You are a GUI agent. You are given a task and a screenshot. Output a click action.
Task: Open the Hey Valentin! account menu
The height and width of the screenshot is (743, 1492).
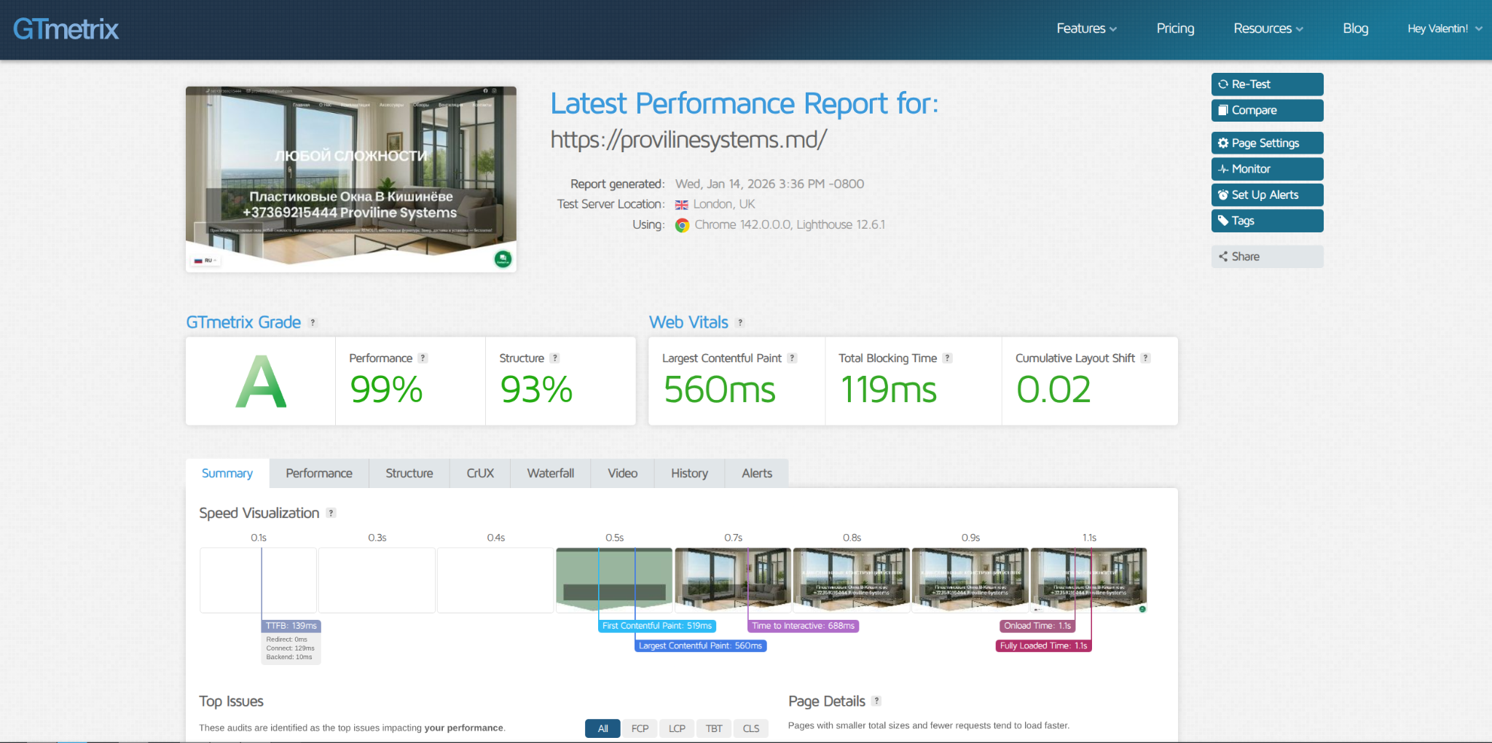click(1444, 28)
